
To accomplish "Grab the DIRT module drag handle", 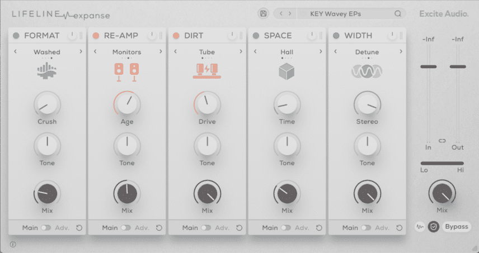I will tap(241, 36).
